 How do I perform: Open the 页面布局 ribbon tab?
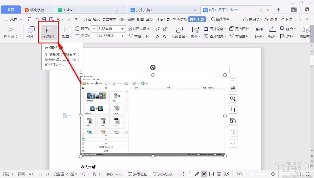pos(109,19)
